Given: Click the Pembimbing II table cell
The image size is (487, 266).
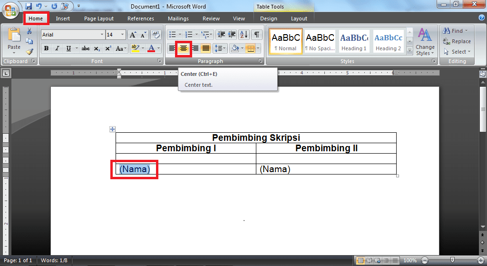Looking at the screenshot, I should 326,148.
